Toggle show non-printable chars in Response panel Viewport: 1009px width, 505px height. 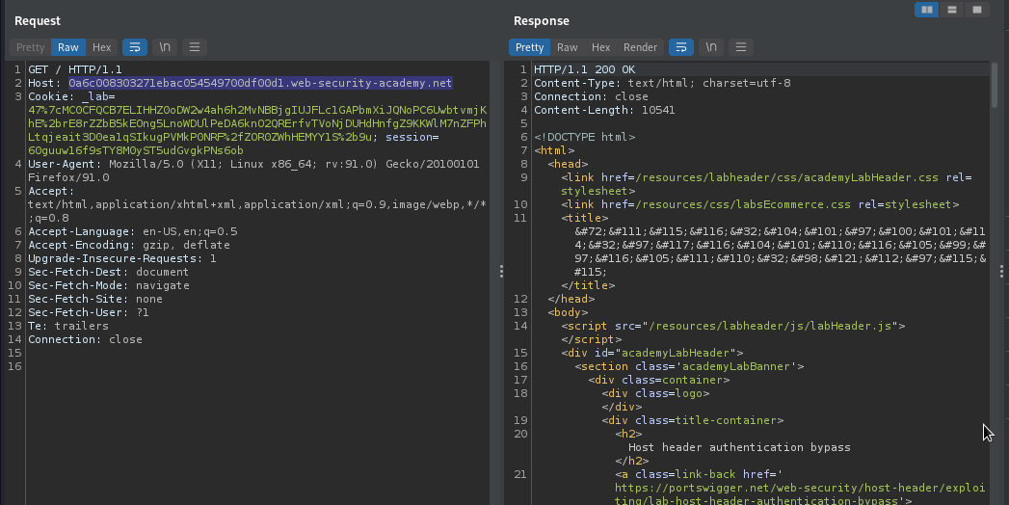711,47
